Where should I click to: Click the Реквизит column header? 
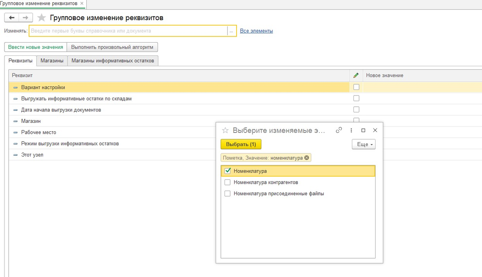coord(179,75)
